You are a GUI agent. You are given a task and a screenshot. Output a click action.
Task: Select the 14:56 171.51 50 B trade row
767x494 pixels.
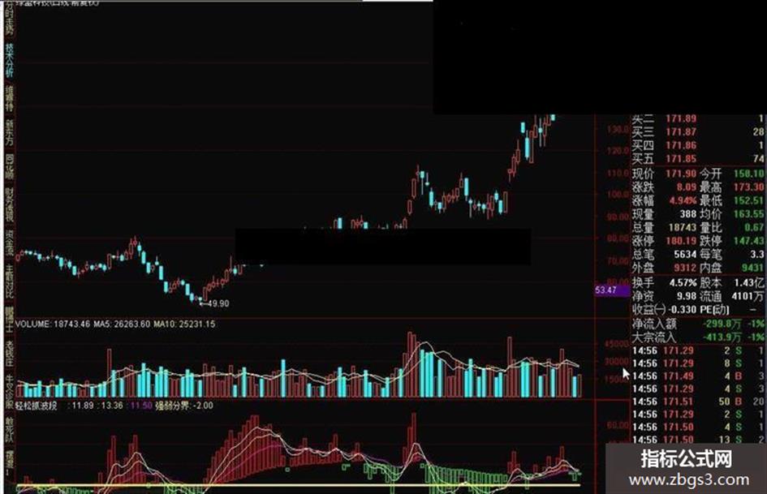(x=698, y=402)
